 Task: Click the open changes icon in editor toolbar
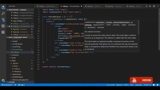point(150,6)
